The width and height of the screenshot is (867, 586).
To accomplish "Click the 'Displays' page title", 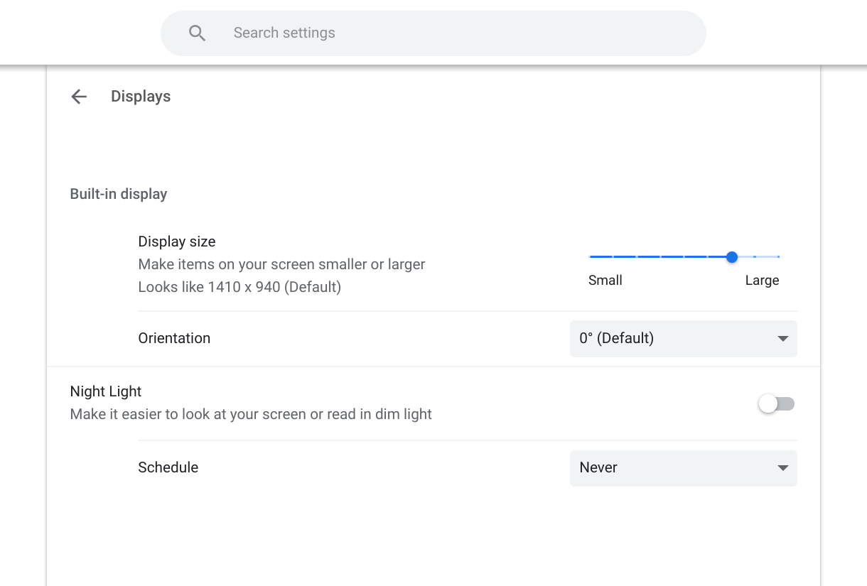I will point(140,97).
